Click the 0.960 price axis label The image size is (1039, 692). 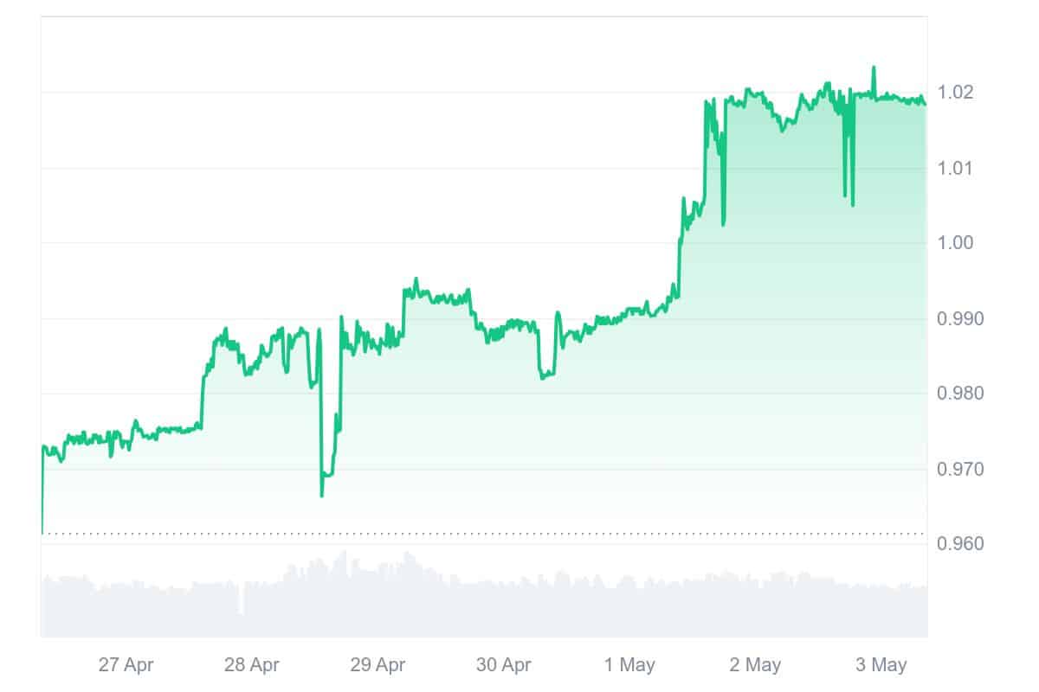click(x=960, y=545)
